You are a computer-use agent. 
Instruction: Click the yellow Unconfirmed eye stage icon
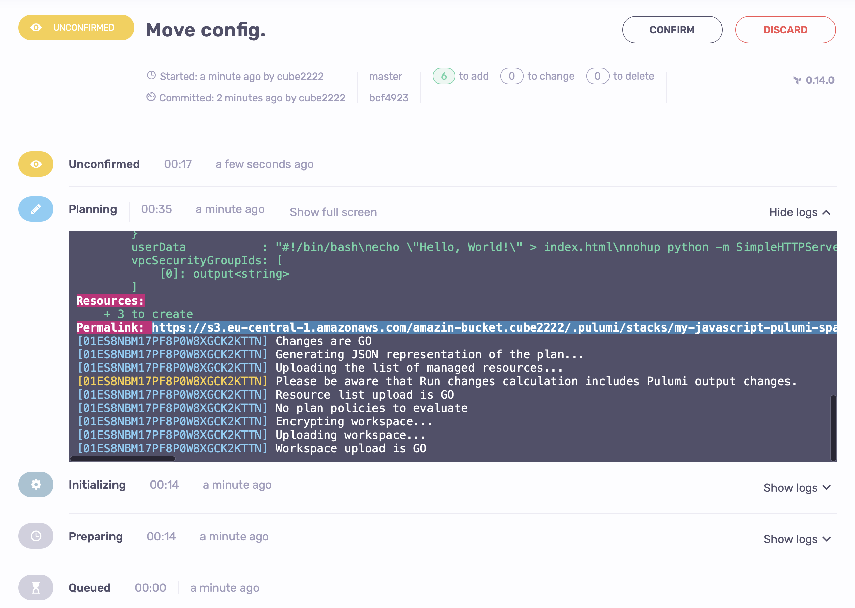[36, 164]
